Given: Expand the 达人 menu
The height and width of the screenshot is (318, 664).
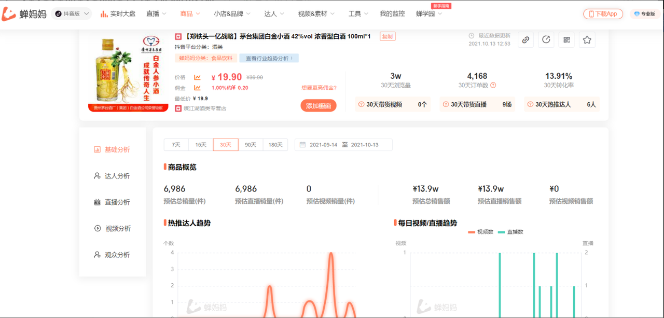Looking at the screenshot, I should pos(274,14).
